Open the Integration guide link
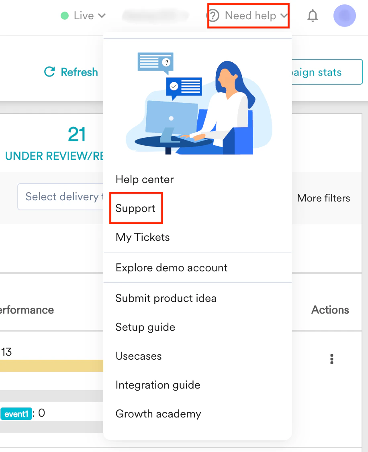Image resolution: width=368 pixels, height=452 pixels. [158, 385]
